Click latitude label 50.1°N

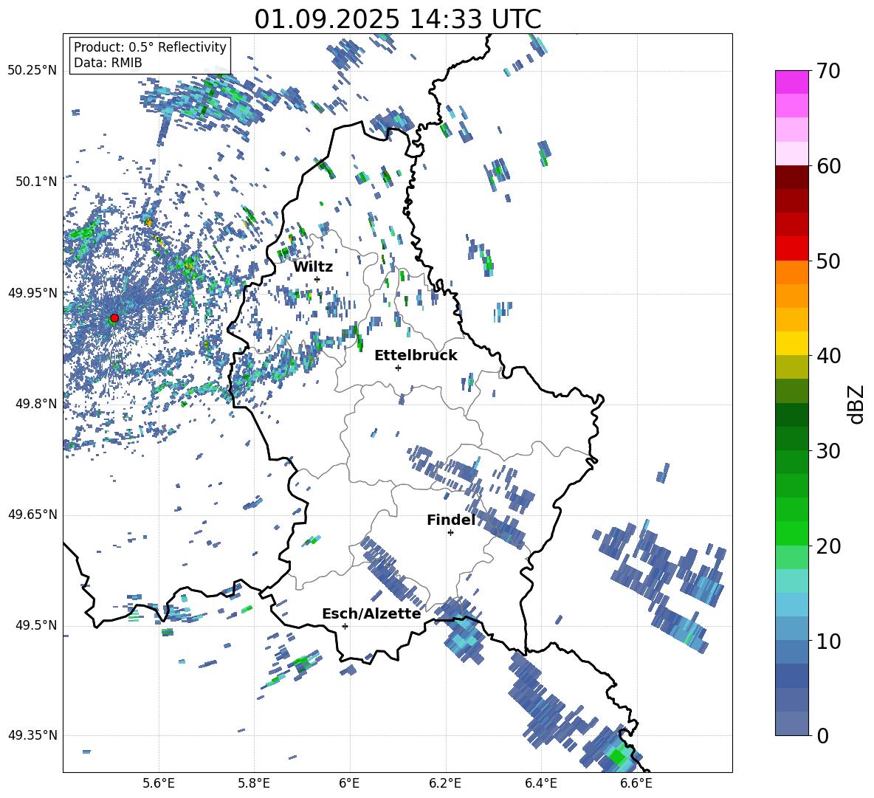tap(35, 182)
